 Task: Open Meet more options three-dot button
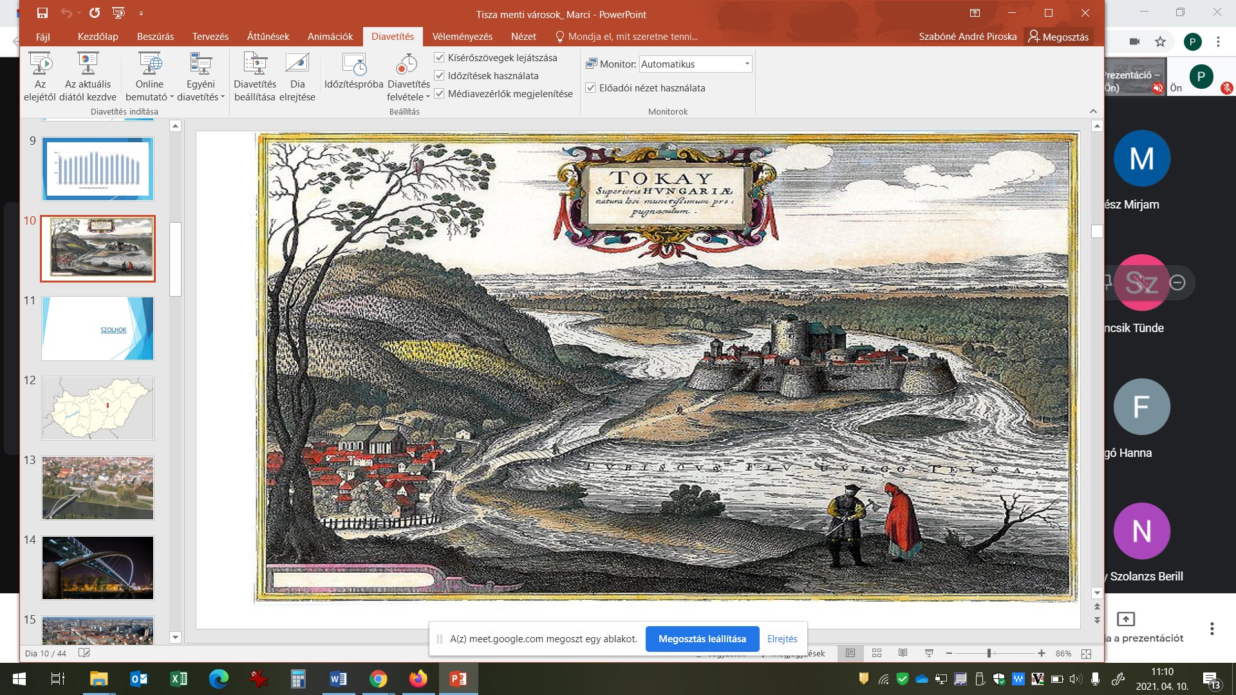pyautogui.click(x=1212, y=629)
